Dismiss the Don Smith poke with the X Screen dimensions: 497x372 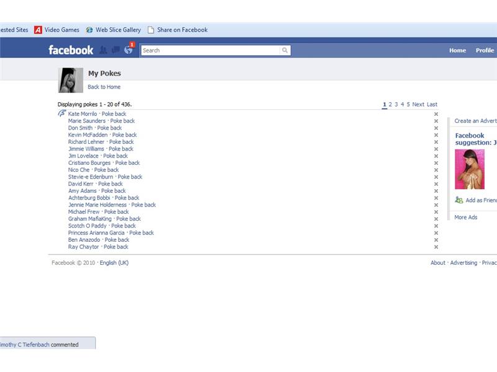click(437, 128)
